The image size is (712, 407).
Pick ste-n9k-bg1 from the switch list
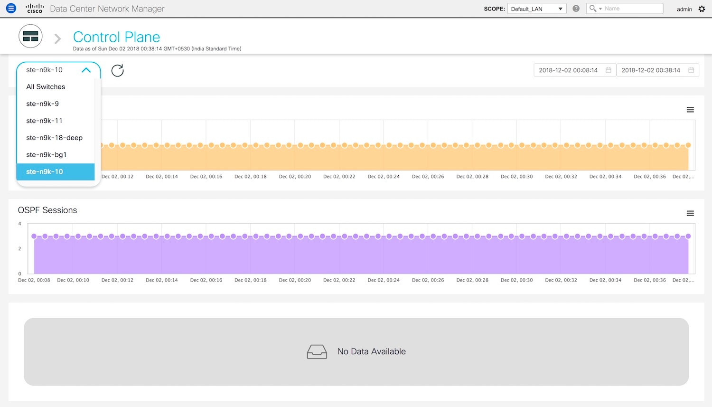pos(56,155)
